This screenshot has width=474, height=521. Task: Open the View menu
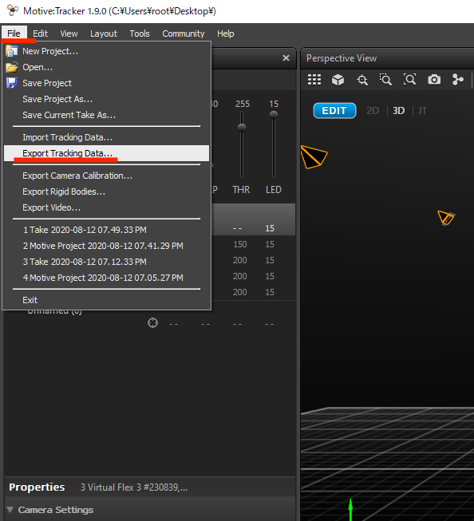pyautogui.click(x=69, y=34)
